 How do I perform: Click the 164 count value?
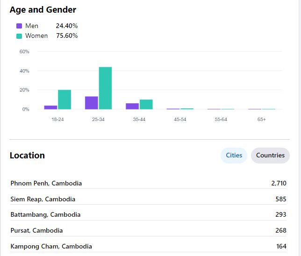[x=281, y=246]
